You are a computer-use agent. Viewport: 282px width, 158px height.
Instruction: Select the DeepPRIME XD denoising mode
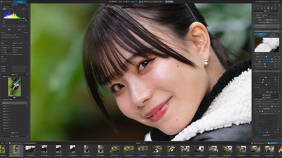click(273, 36)
